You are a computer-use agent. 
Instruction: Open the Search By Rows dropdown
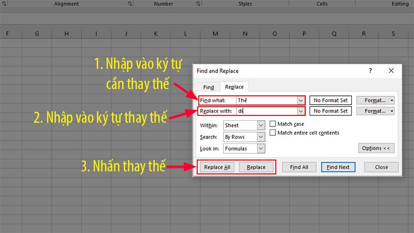(x=244, y=137)
